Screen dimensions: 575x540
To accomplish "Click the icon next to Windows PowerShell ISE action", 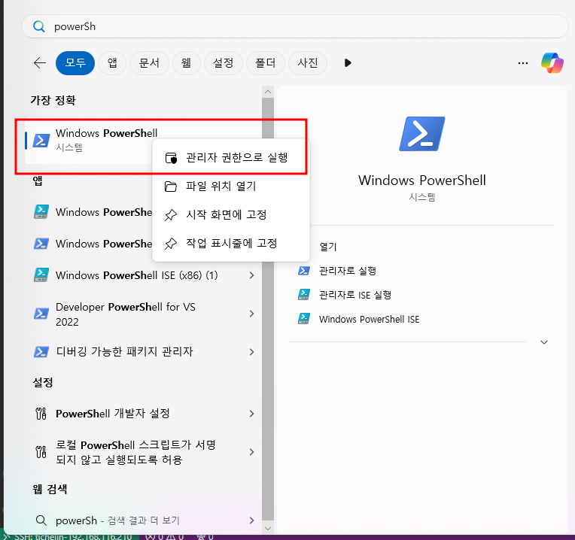I will 304,319.
